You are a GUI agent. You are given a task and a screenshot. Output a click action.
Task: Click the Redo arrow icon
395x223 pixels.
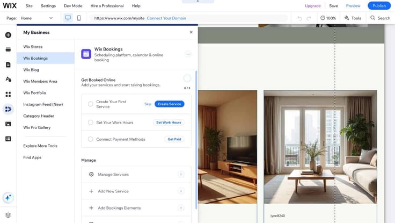tap(309, 18)
